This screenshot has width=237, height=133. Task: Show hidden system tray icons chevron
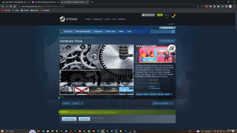(x=212, y=131)
